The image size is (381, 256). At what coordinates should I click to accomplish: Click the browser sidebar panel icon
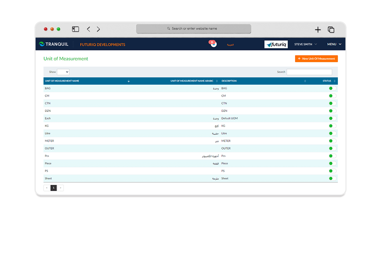pos(75,29)
